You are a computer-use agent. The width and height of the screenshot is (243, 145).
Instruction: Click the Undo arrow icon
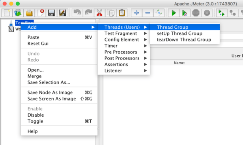[x=77, y=13]
